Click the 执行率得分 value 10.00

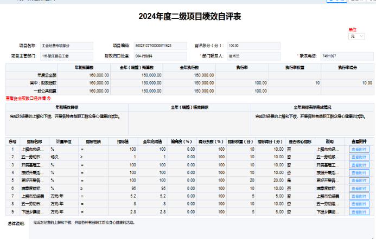coord(347,83)
